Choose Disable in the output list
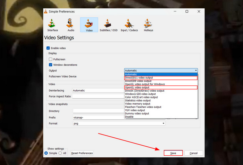 [161, 117]
